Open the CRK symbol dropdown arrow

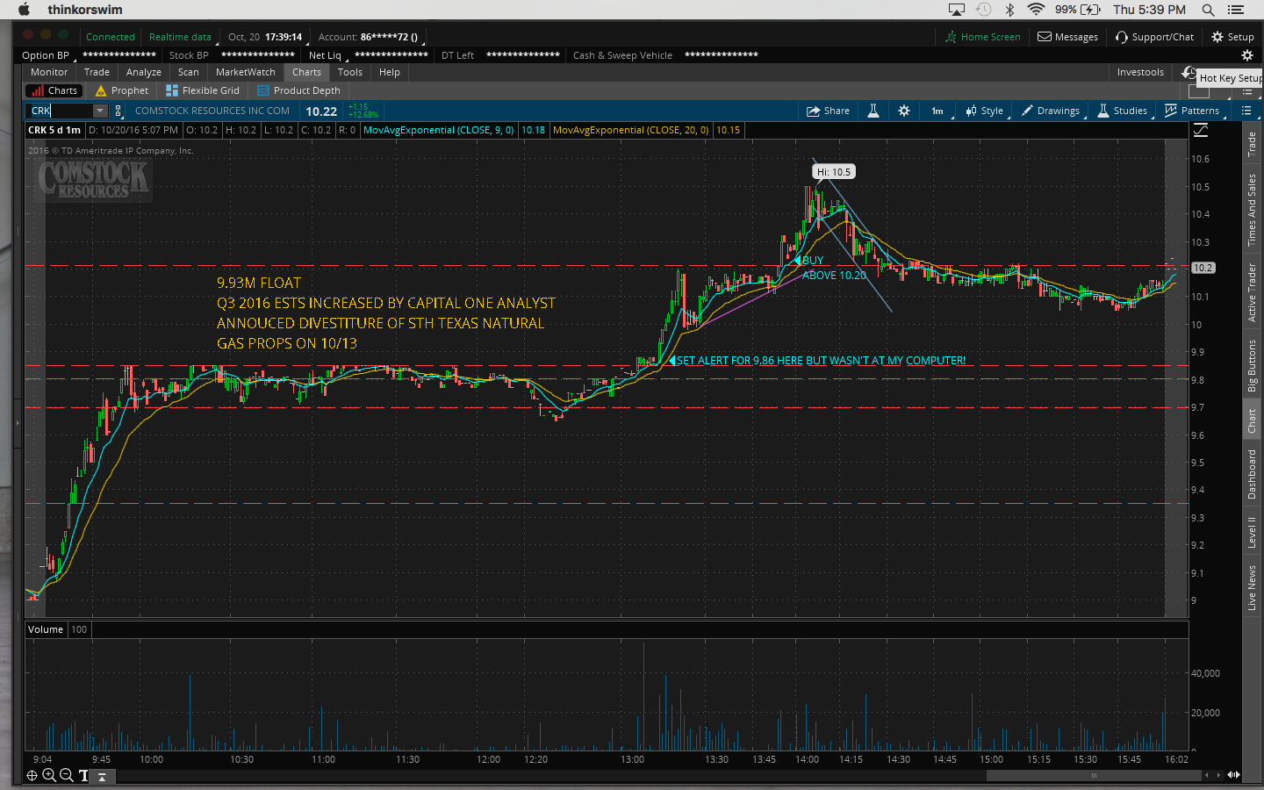(100, 111)
